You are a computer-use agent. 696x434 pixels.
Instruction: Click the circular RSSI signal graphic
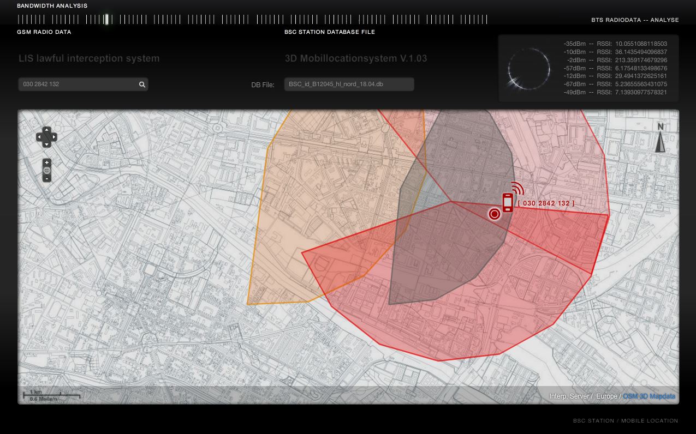[x=528, y=69]
